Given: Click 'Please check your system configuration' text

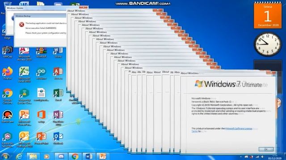Looking at the screenshot, I should 46,33.
